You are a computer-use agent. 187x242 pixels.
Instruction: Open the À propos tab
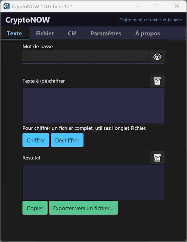tap(147, 33)
